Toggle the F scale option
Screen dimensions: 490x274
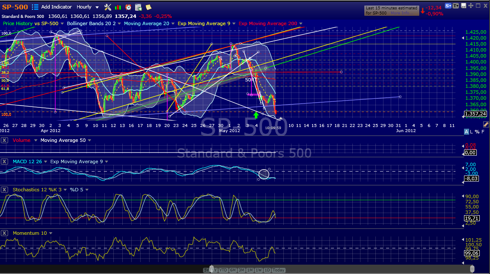pyautogui.click(x=483, y=132)
